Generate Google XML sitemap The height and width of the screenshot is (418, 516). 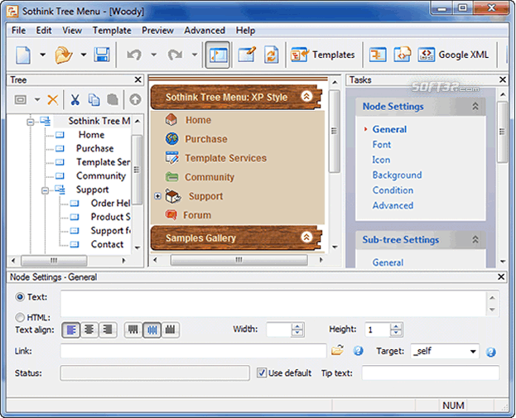click(453, 55)
